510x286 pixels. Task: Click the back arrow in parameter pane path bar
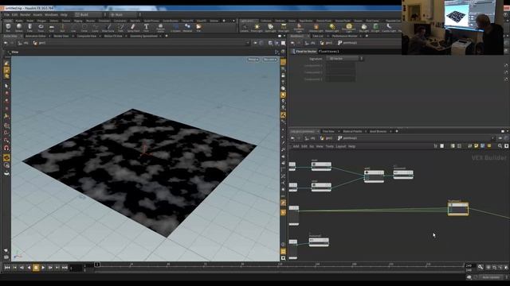click(292, 43)
